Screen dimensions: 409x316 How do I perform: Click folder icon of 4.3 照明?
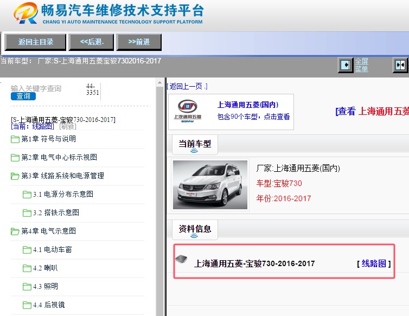[x=27, y=287]
